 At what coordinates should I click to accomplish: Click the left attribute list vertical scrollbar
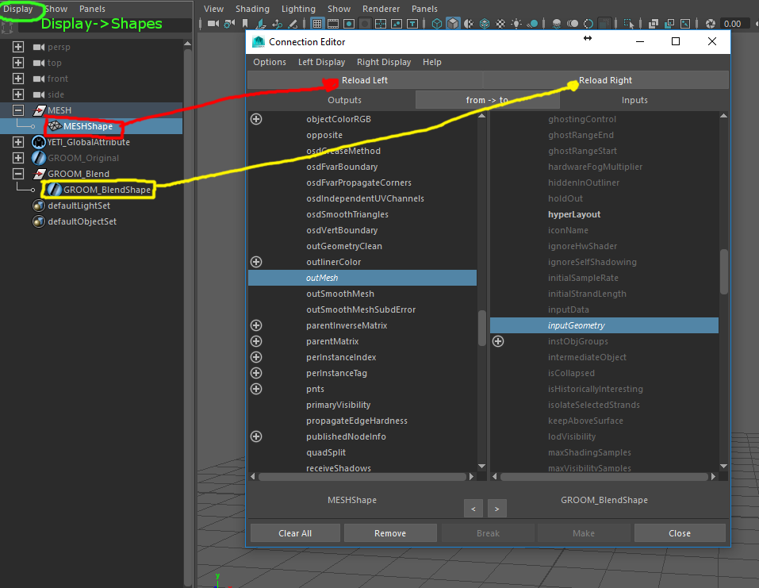[x=481, y=327]
